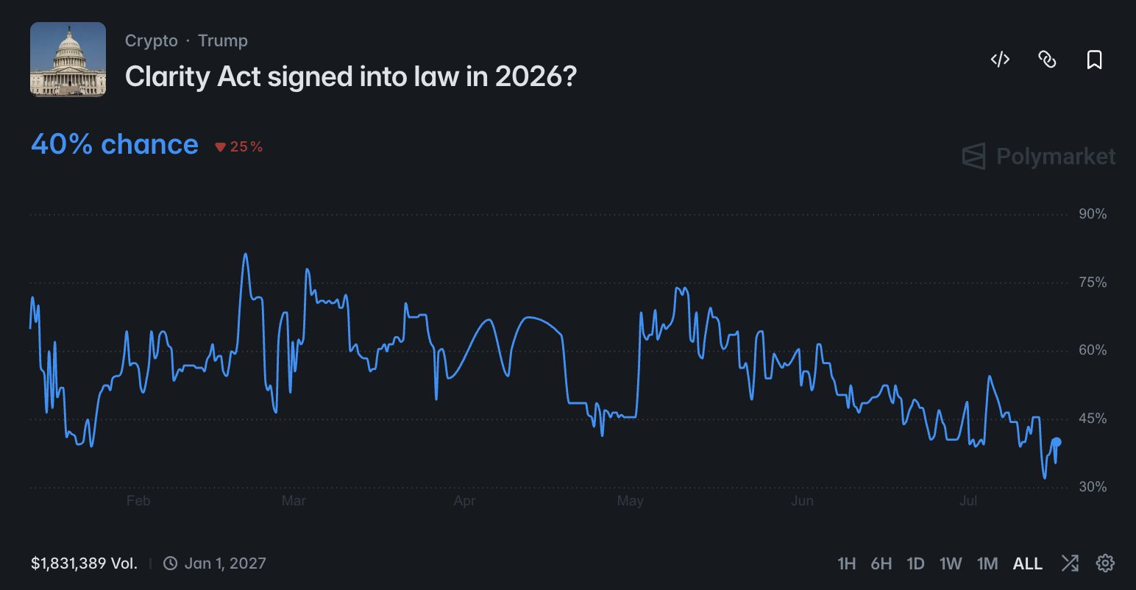Open the embed code icon

pos(1000,60)
